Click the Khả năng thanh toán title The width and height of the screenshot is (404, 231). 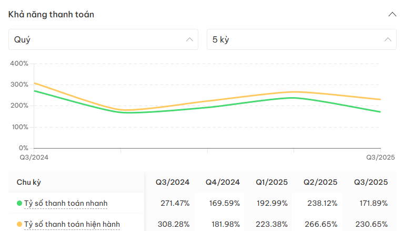(x=51, y=15)
